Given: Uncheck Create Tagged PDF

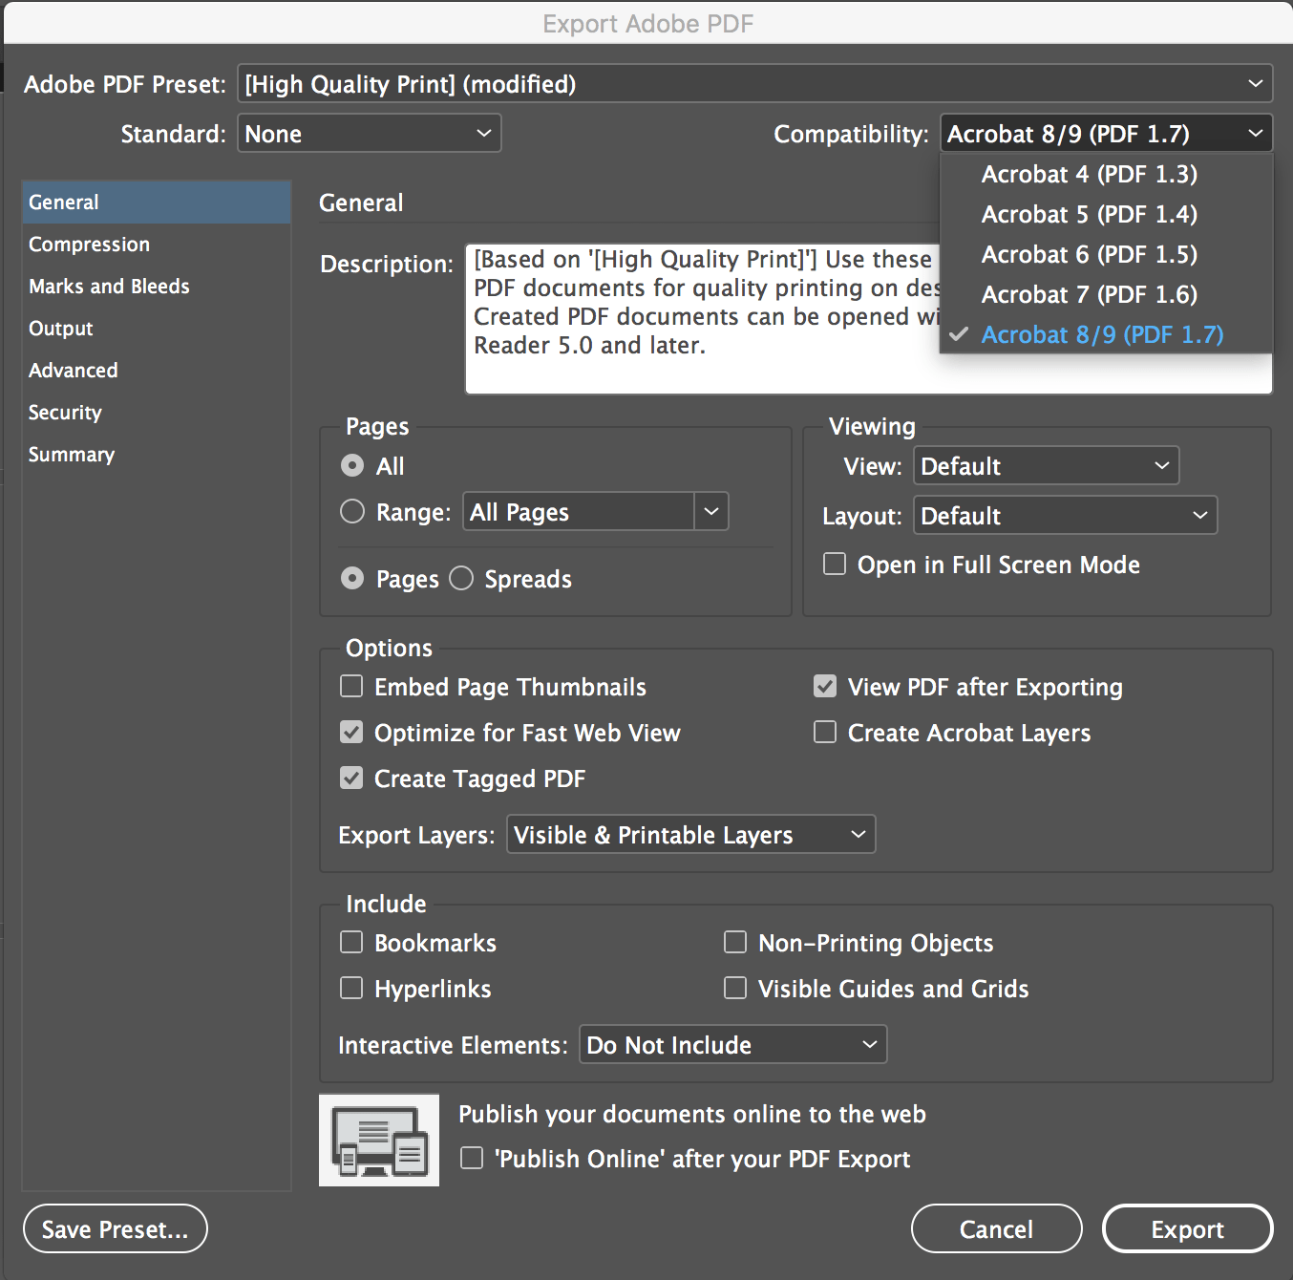Looking at the screenshot, I should [350, 778].
